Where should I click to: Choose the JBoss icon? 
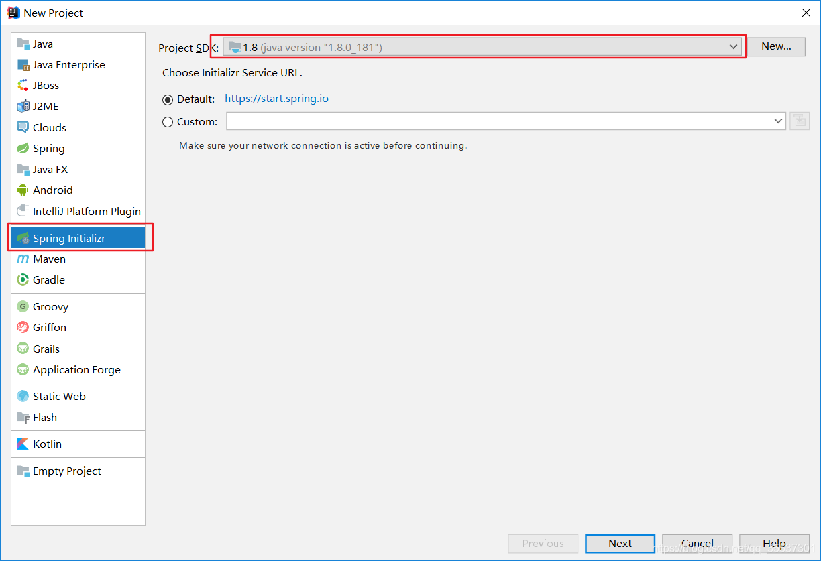point(23,86)
